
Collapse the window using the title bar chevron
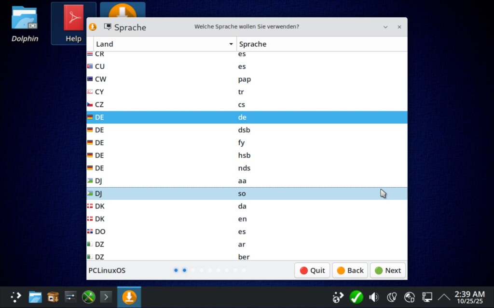pos(385,27)
